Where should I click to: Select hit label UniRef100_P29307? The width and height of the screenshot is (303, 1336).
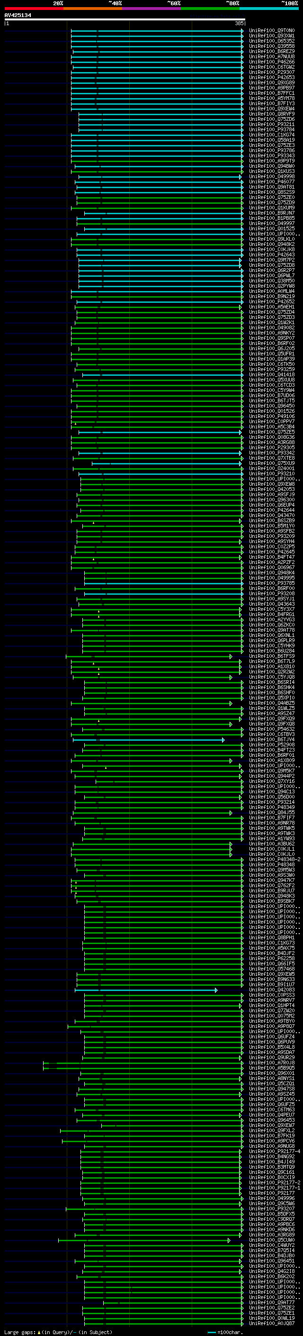tap(272, 72)
